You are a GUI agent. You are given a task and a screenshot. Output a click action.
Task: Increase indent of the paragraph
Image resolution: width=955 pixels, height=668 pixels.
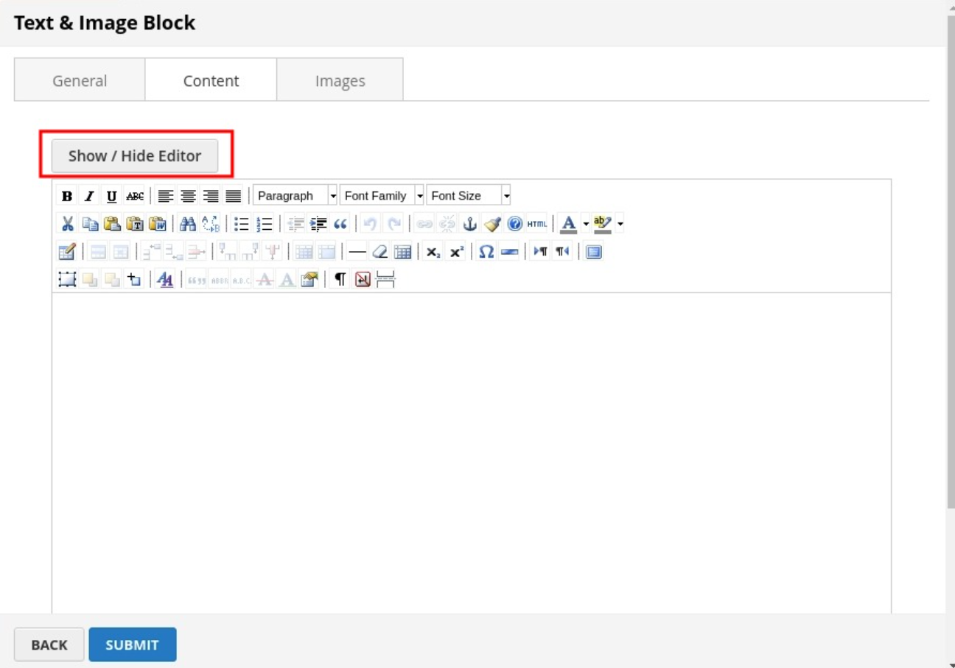[x=318, y=224]
